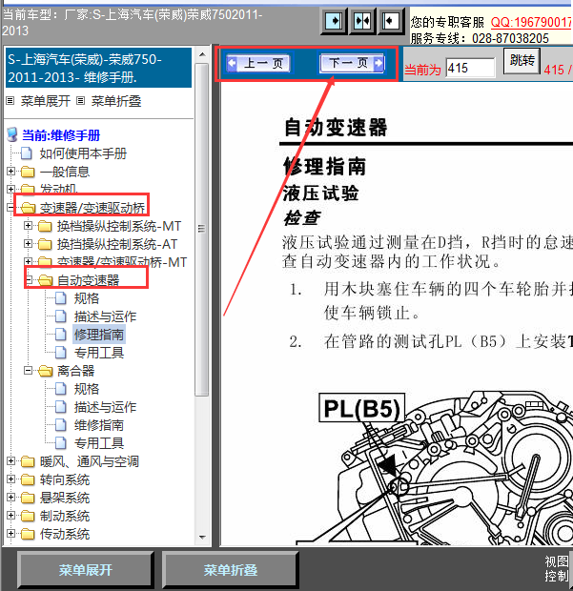The image size is (573, 591).
Task: Expand 变速器/变速驱动桥-MT folder
Action: [x=28, y=261]
